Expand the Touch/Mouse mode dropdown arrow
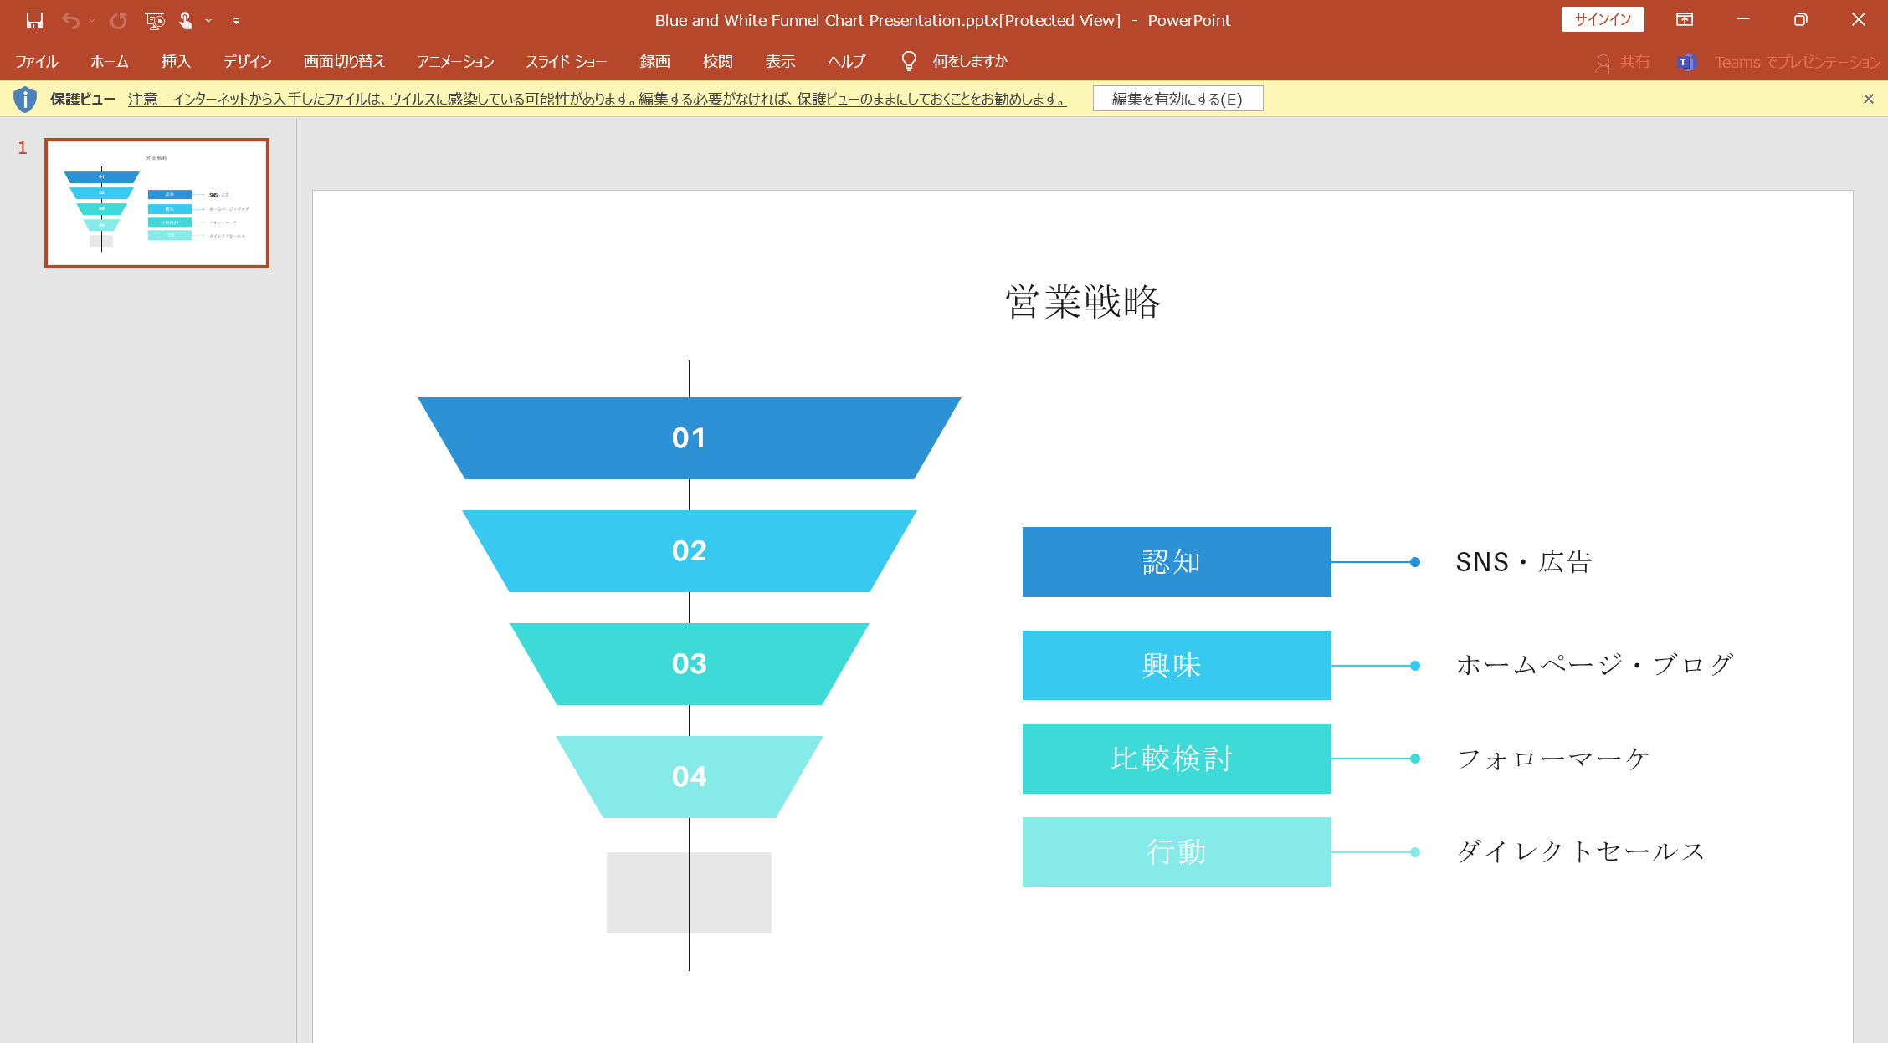This screenshot has width=1888, height=1043. pyautogui.click(x=208, y=20)
